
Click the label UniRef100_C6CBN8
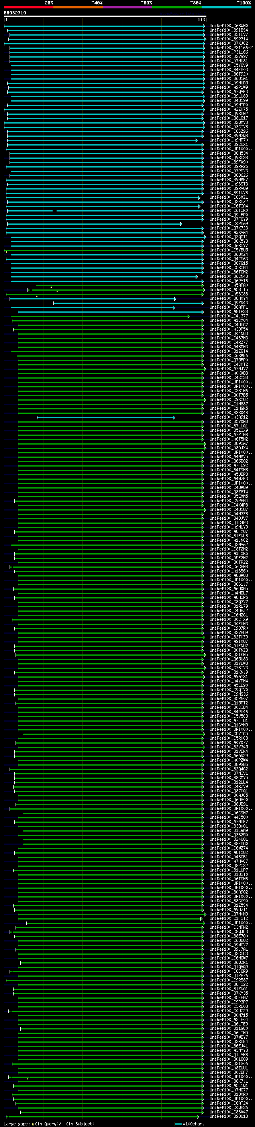point(228,566)
